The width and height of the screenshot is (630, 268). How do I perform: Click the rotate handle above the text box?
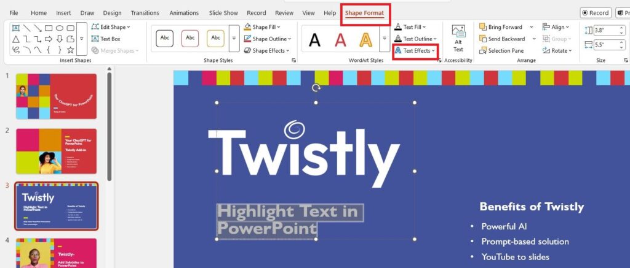pyautogui.click(x=316, y=88)
